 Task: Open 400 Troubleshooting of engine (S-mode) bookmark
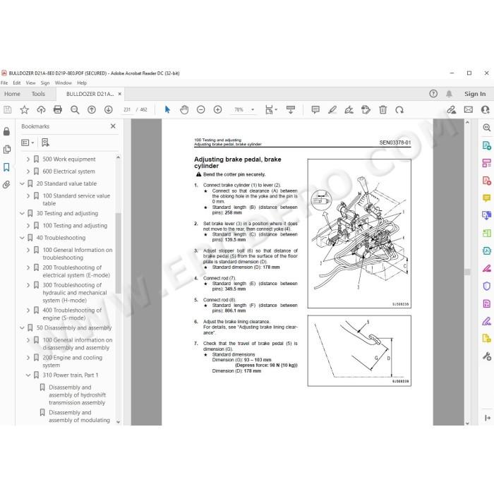point(72,314)
